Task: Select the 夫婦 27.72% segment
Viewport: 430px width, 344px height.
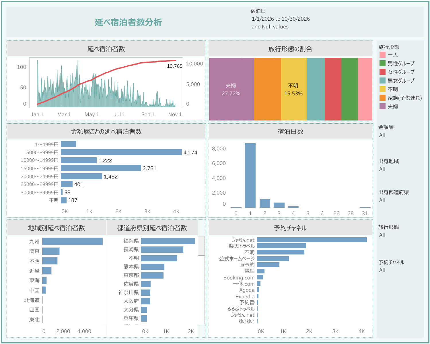Action: click(x=231, y=89)
